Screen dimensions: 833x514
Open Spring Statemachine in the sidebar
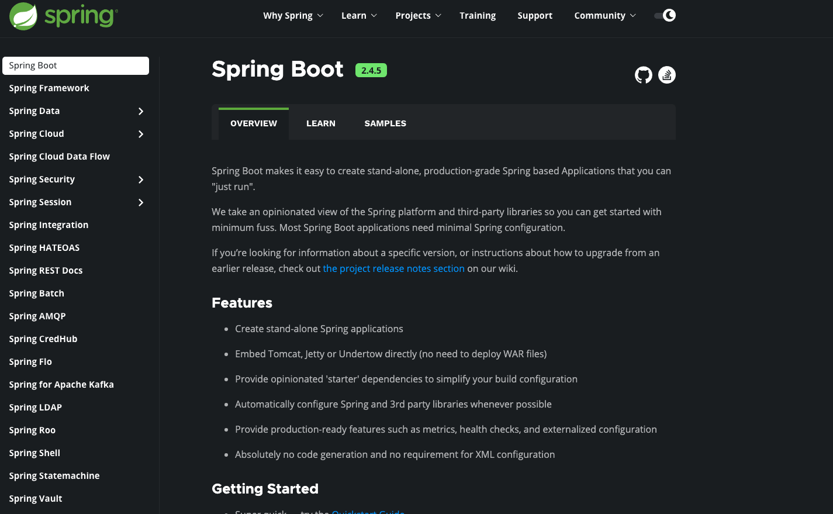[54, 476]
